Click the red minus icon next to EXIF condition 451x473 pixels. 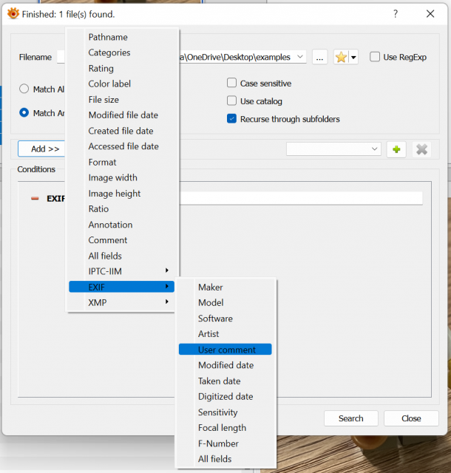point(35,199)
